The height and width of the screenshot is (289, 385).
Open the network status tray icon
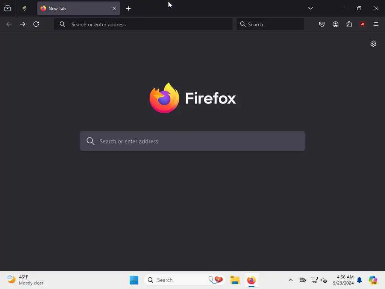point(314,280)
